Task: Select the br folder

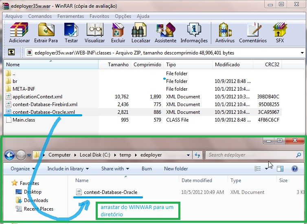Action: coord(143,81)
